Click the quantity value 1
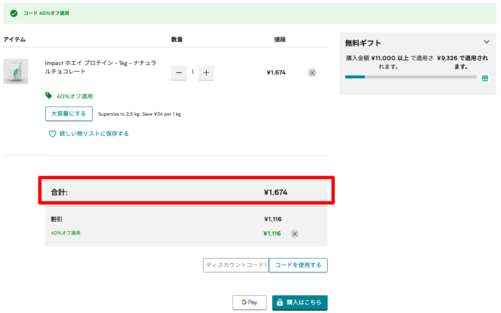 point(192,72)
